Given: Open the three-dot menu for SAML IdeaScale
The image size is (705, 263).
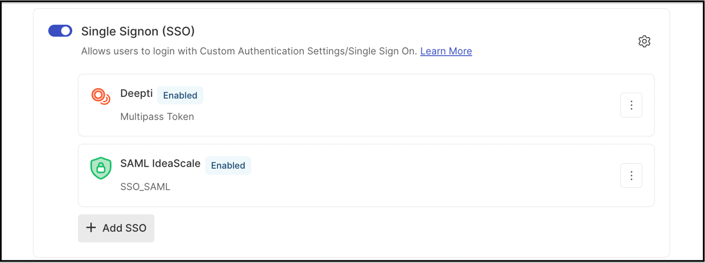Looking at the screenshot, I should (631, 176).
